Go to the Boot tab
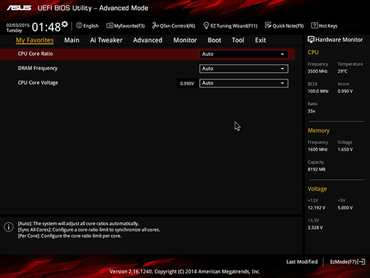 [214, 40]
